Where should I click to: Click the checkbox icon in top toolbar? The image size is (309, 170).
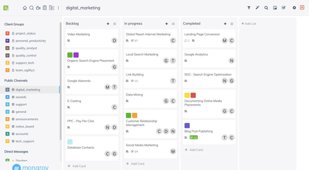(284, 8)
